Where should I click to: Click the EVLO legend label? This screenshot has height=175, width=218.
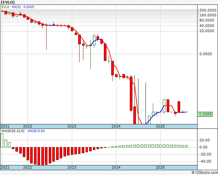[x=5, y=7]
